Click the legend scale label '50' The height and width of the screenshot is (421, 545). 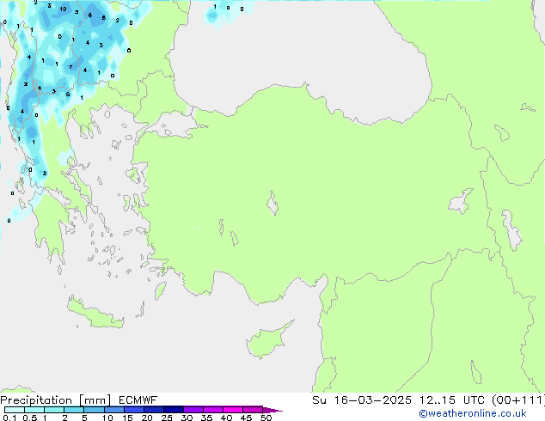pos(266,418)
